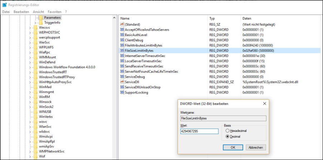
Task: Open the Ansicht menu
Action: coord(38,12)
